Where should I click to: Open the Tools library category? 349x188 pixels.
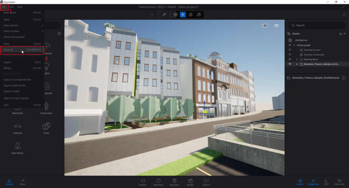pos(46,128)
